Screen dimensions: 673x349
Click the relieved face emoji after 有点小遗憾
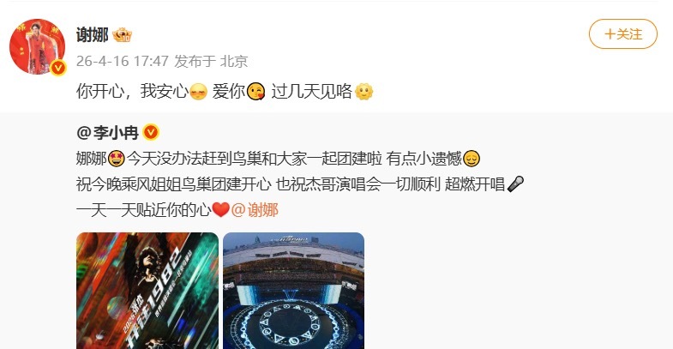click(472, 159)
